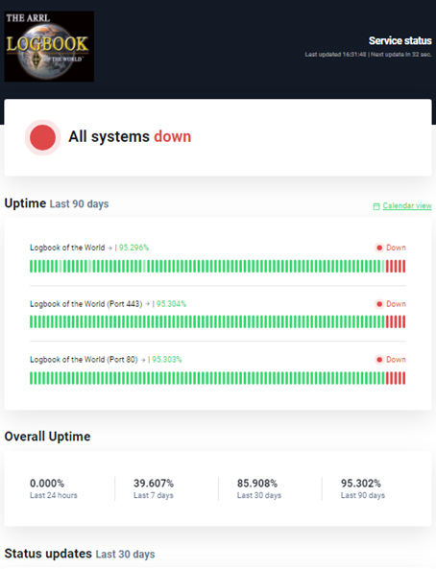The image size is (436, 569).
Task: Open the Calendar view link
Action: click(x=407, y=205)
